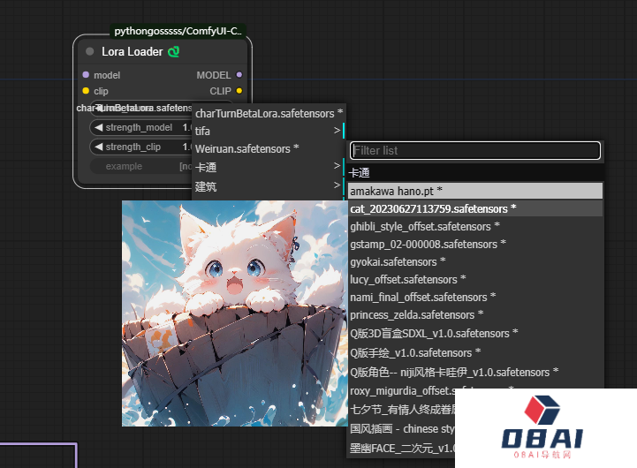Focus the Filter list search box
The width and height of the screenshot is (637, 468).
(x=475, y=151)
